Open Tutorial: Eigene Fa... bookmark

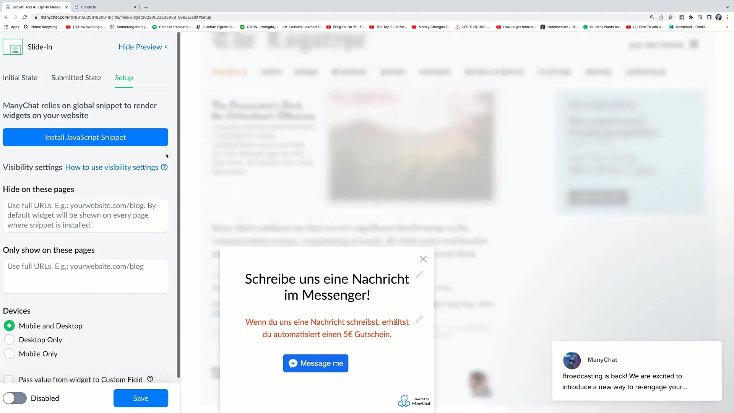[216, 27]
